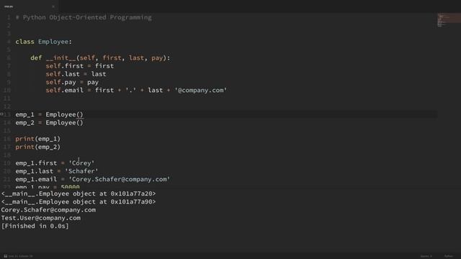The height and width of the screenshot is (259, 461).
Task: Select the open file tab
Action: (29, 6)
